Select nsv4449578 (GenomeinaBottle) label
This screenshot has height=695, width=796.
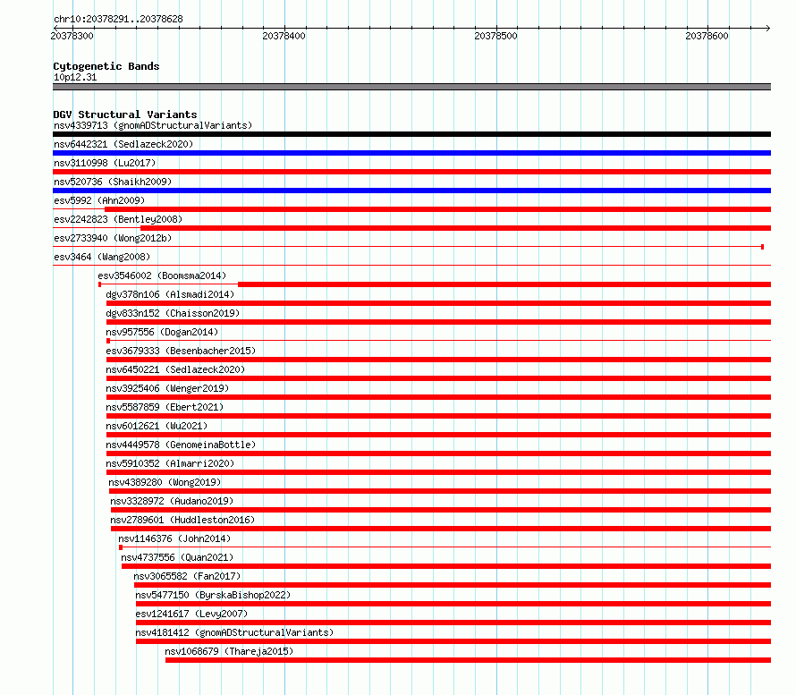point(181,445)
